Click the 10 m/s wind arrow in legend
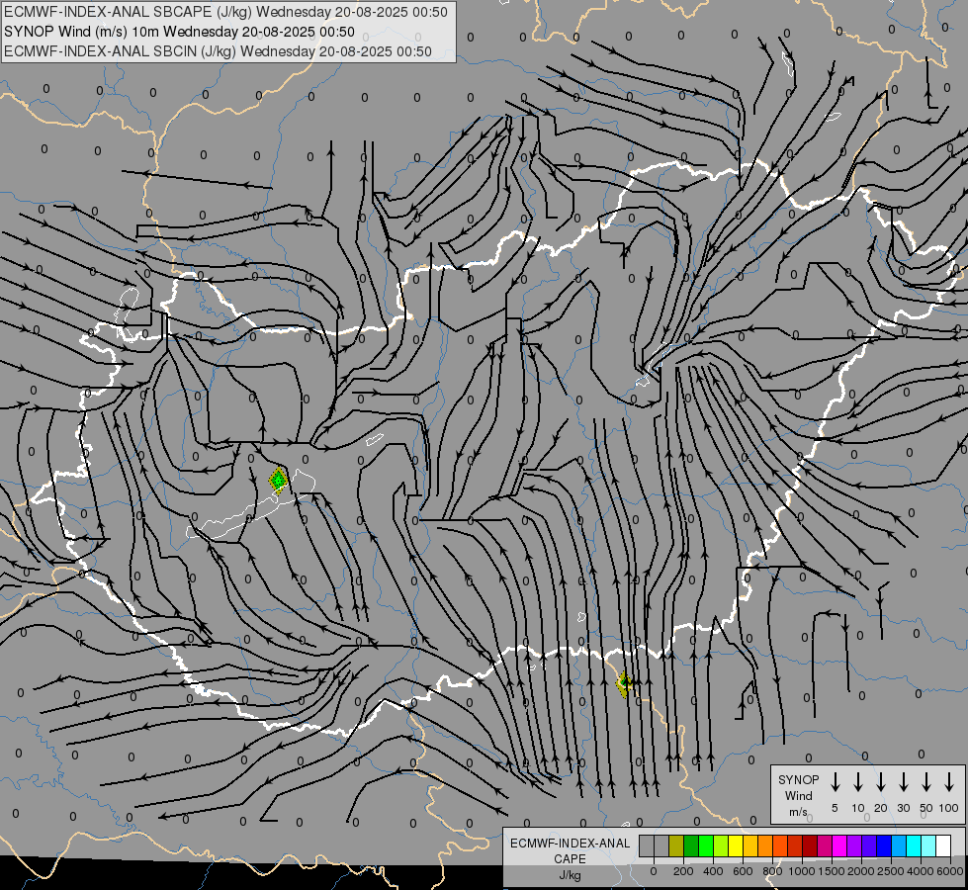This screenshot has height=890, width=968. point(857,782)
